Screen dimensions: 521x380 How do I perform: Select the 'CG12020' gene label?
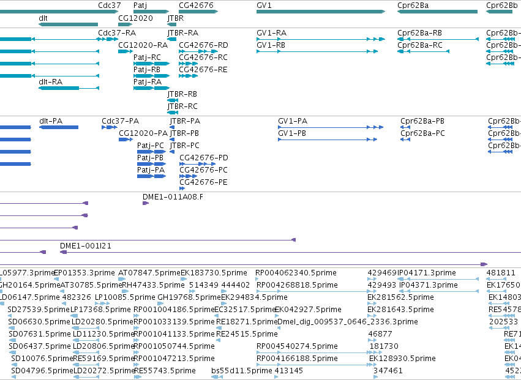pos(135,18)
